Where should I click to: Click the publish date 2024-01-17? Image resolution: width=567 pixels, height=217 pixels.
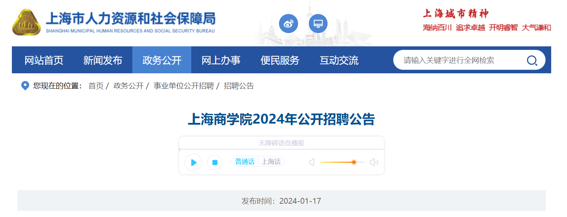[300, 201]
